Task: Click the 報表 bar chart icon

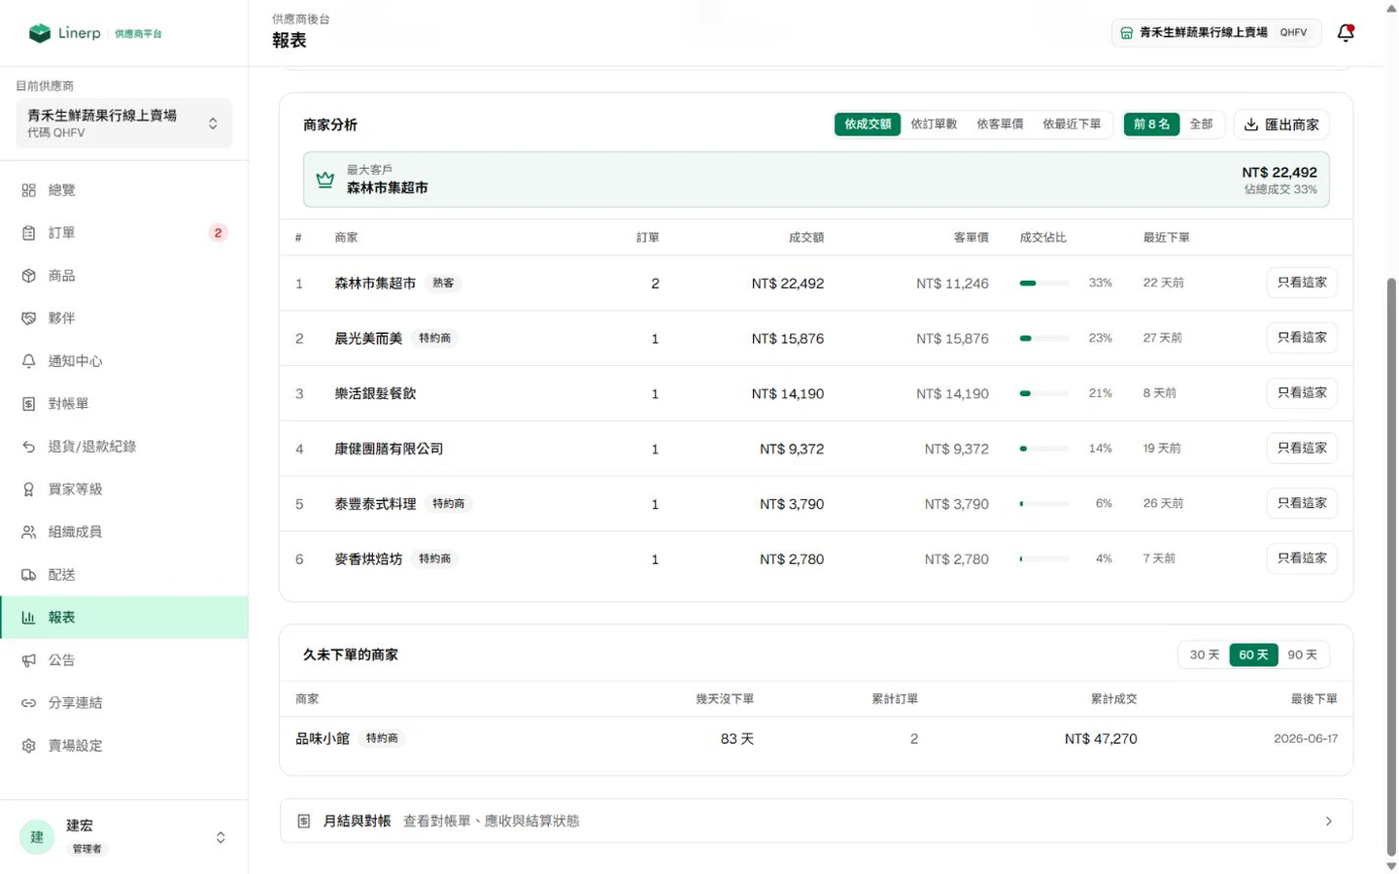Action: (x=29, y=618)
